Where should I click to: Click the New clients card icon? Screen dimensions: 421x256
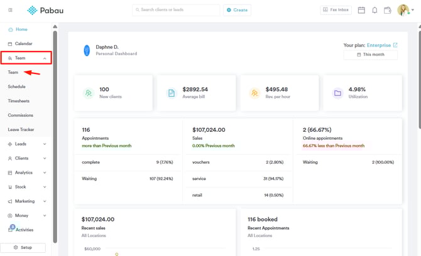(89, 93)
